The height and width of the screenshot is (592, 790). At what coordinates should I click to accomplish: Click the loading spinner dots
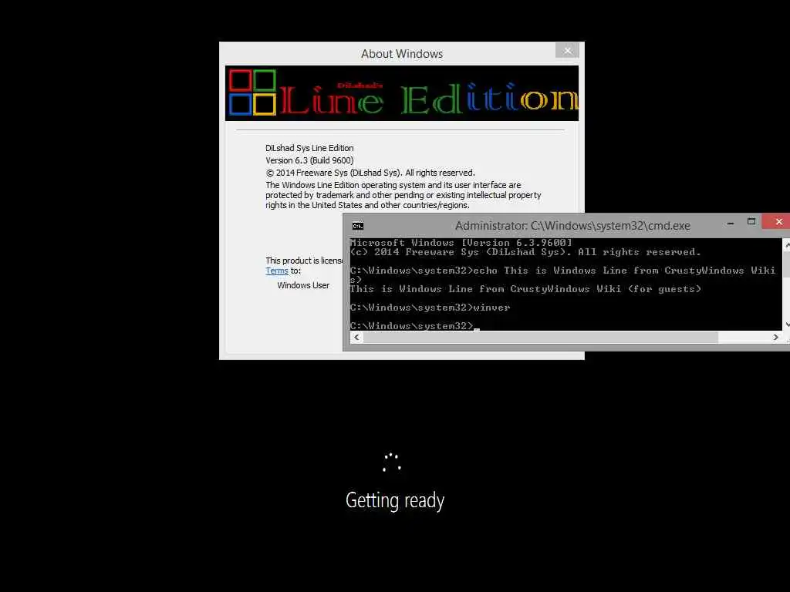pos(391,462)
